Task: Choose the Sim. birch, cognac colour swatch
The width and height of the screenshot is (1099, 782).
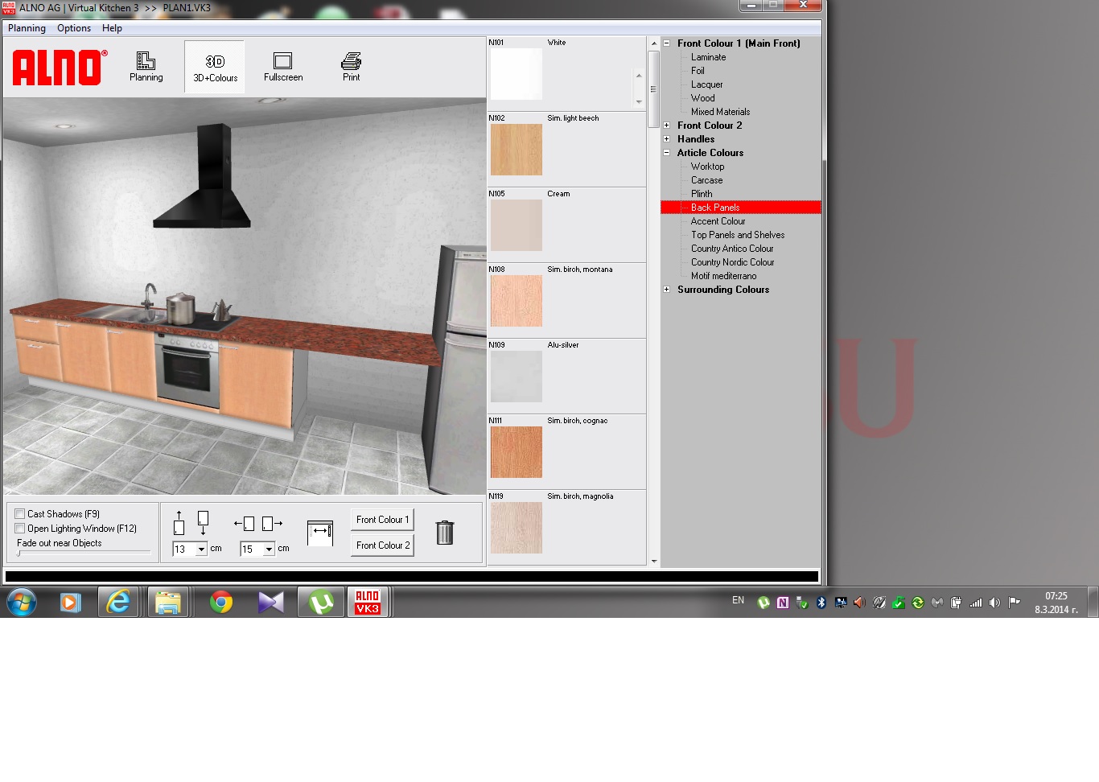Action: [517, 452]
